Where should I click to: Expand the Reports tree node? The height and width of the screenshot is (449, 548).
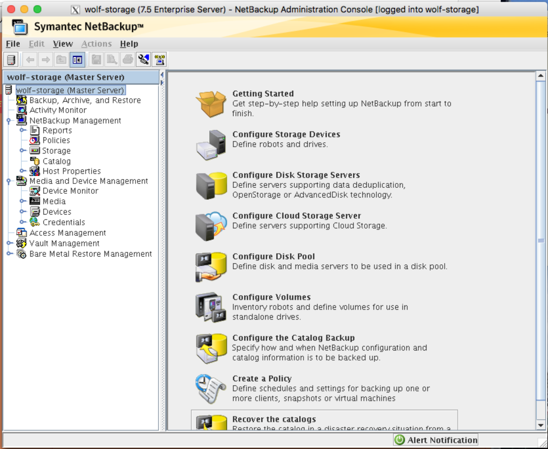(x=22, y=131)
